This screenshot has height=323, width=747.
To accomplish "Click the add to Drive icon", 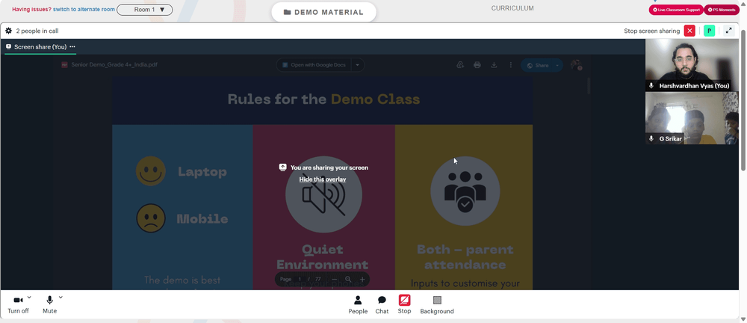I will click(x=460, y=65).
